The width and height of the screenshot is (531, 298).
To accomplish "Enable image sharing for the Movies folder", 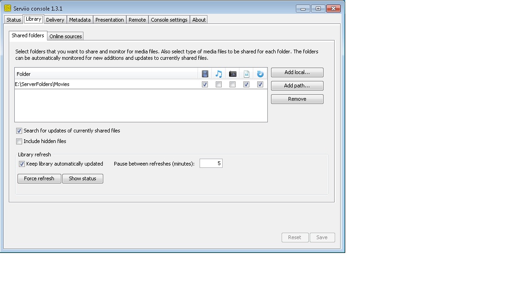I will pos(233,85).
